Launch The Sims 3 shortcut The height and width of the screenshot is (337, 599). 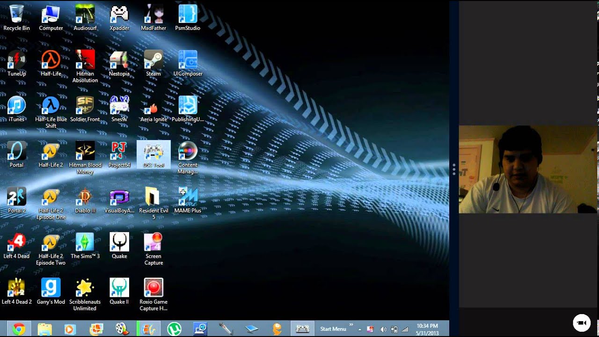[x=85, y=246]
